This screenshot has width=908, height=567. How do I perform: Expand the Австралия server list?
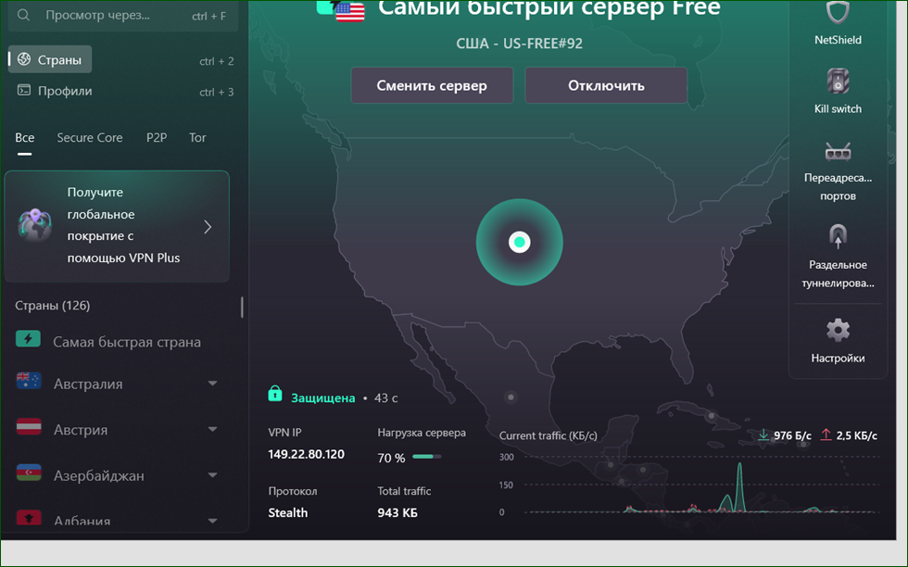tap(212, 384)
